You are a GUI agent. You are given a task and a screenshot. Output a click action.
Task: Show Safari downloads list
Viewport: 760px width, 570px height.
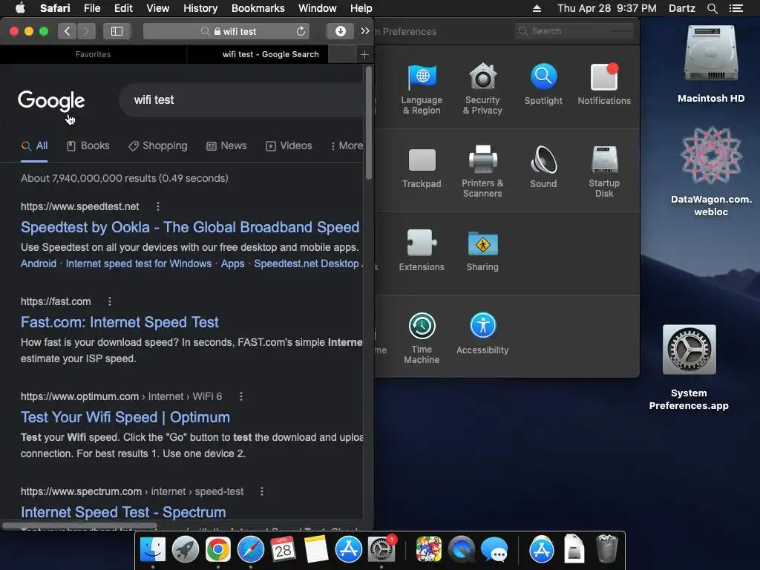click(x=340, y=31)
